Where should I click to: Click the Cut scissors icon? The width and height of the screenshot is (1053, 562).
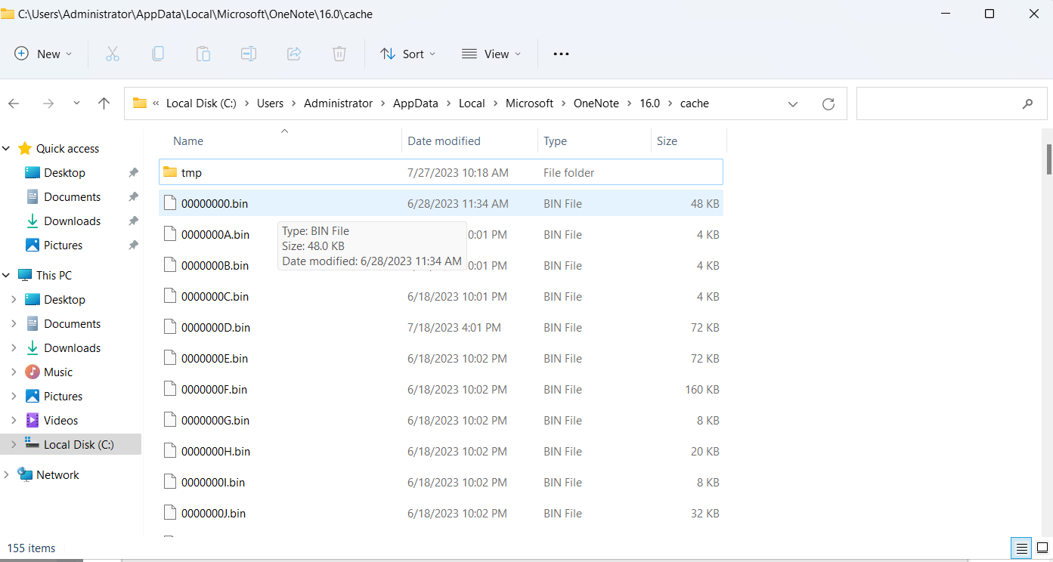click(x=113, y=54)
